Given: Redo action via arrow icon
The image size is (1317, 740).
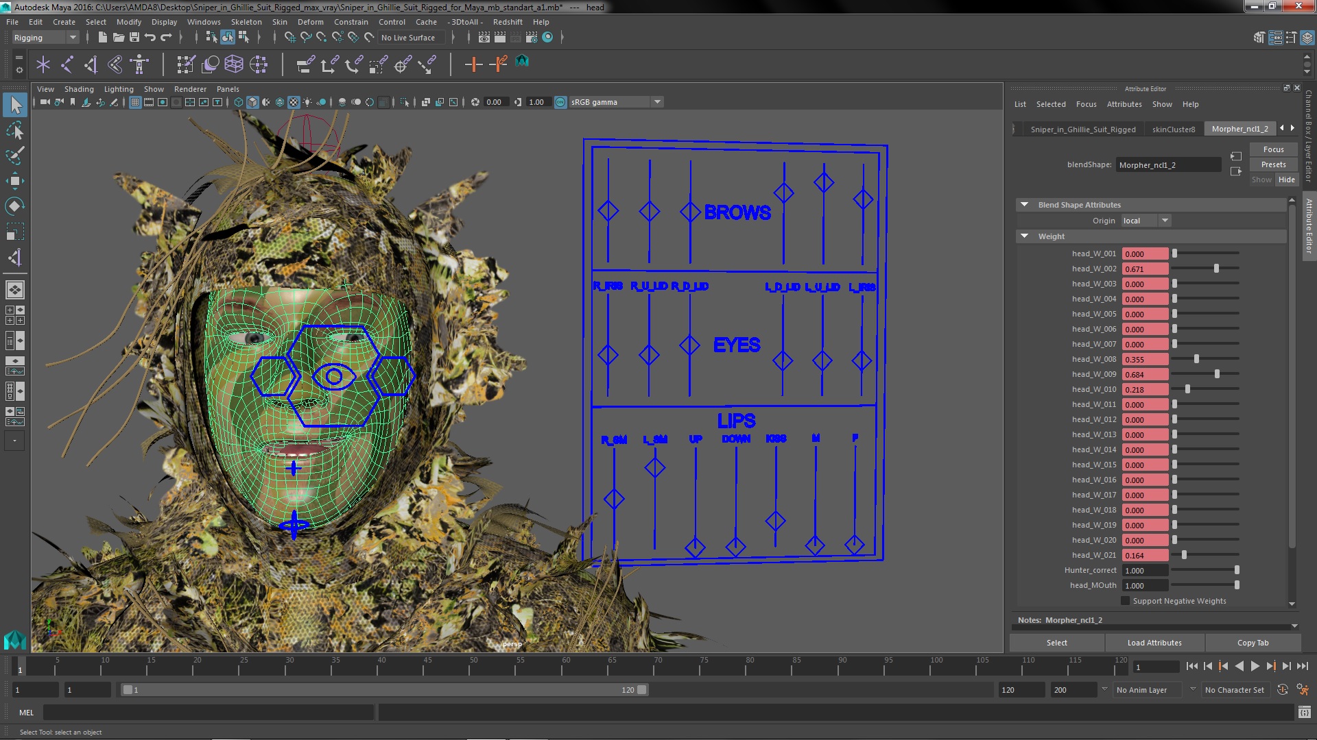Looking at the screenshot, I should [165, 38].
